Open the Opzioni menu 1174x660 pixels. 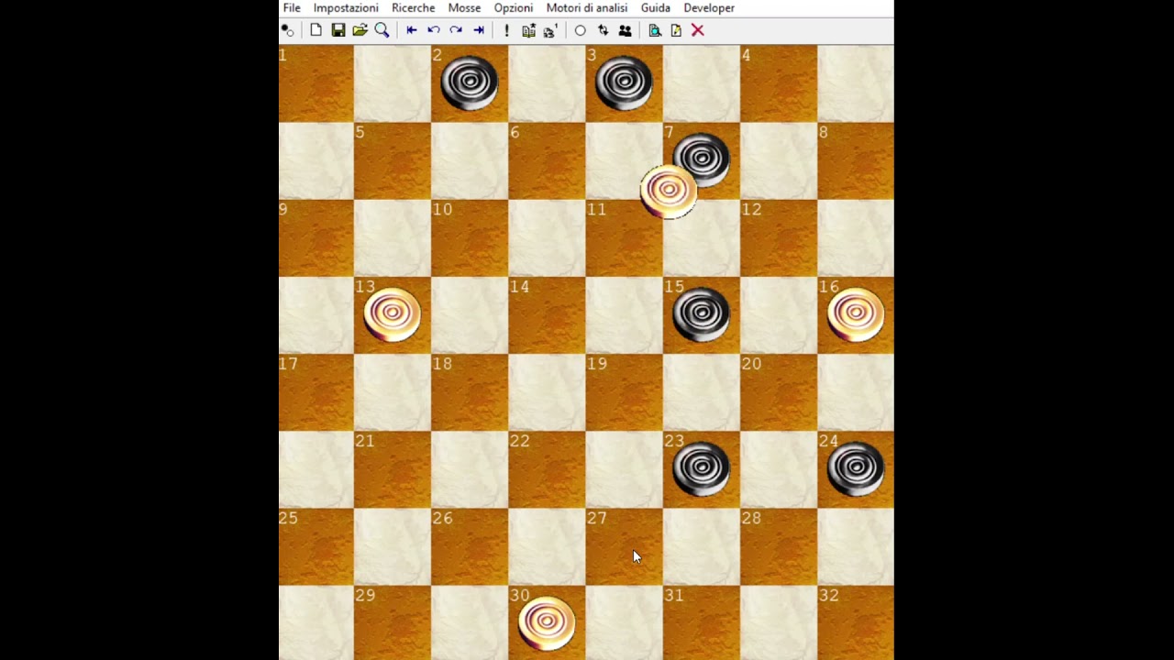click(x=514, y=7)
